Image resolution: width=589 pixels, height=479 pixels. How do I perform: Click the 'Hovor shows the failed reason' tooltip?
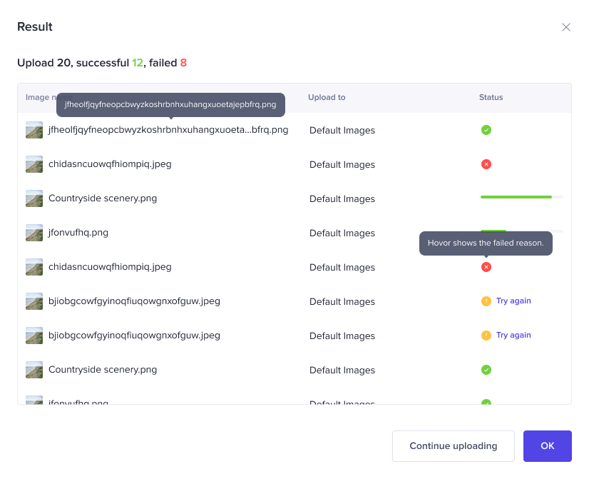tap(486, 243)
